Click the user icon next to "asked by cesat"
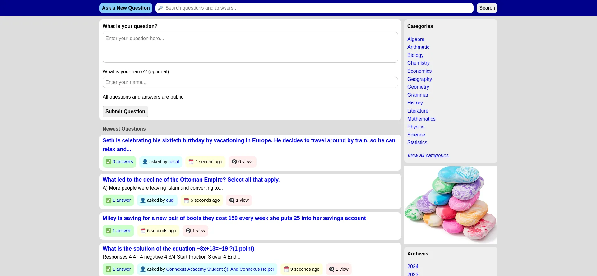 pos(145,162)
